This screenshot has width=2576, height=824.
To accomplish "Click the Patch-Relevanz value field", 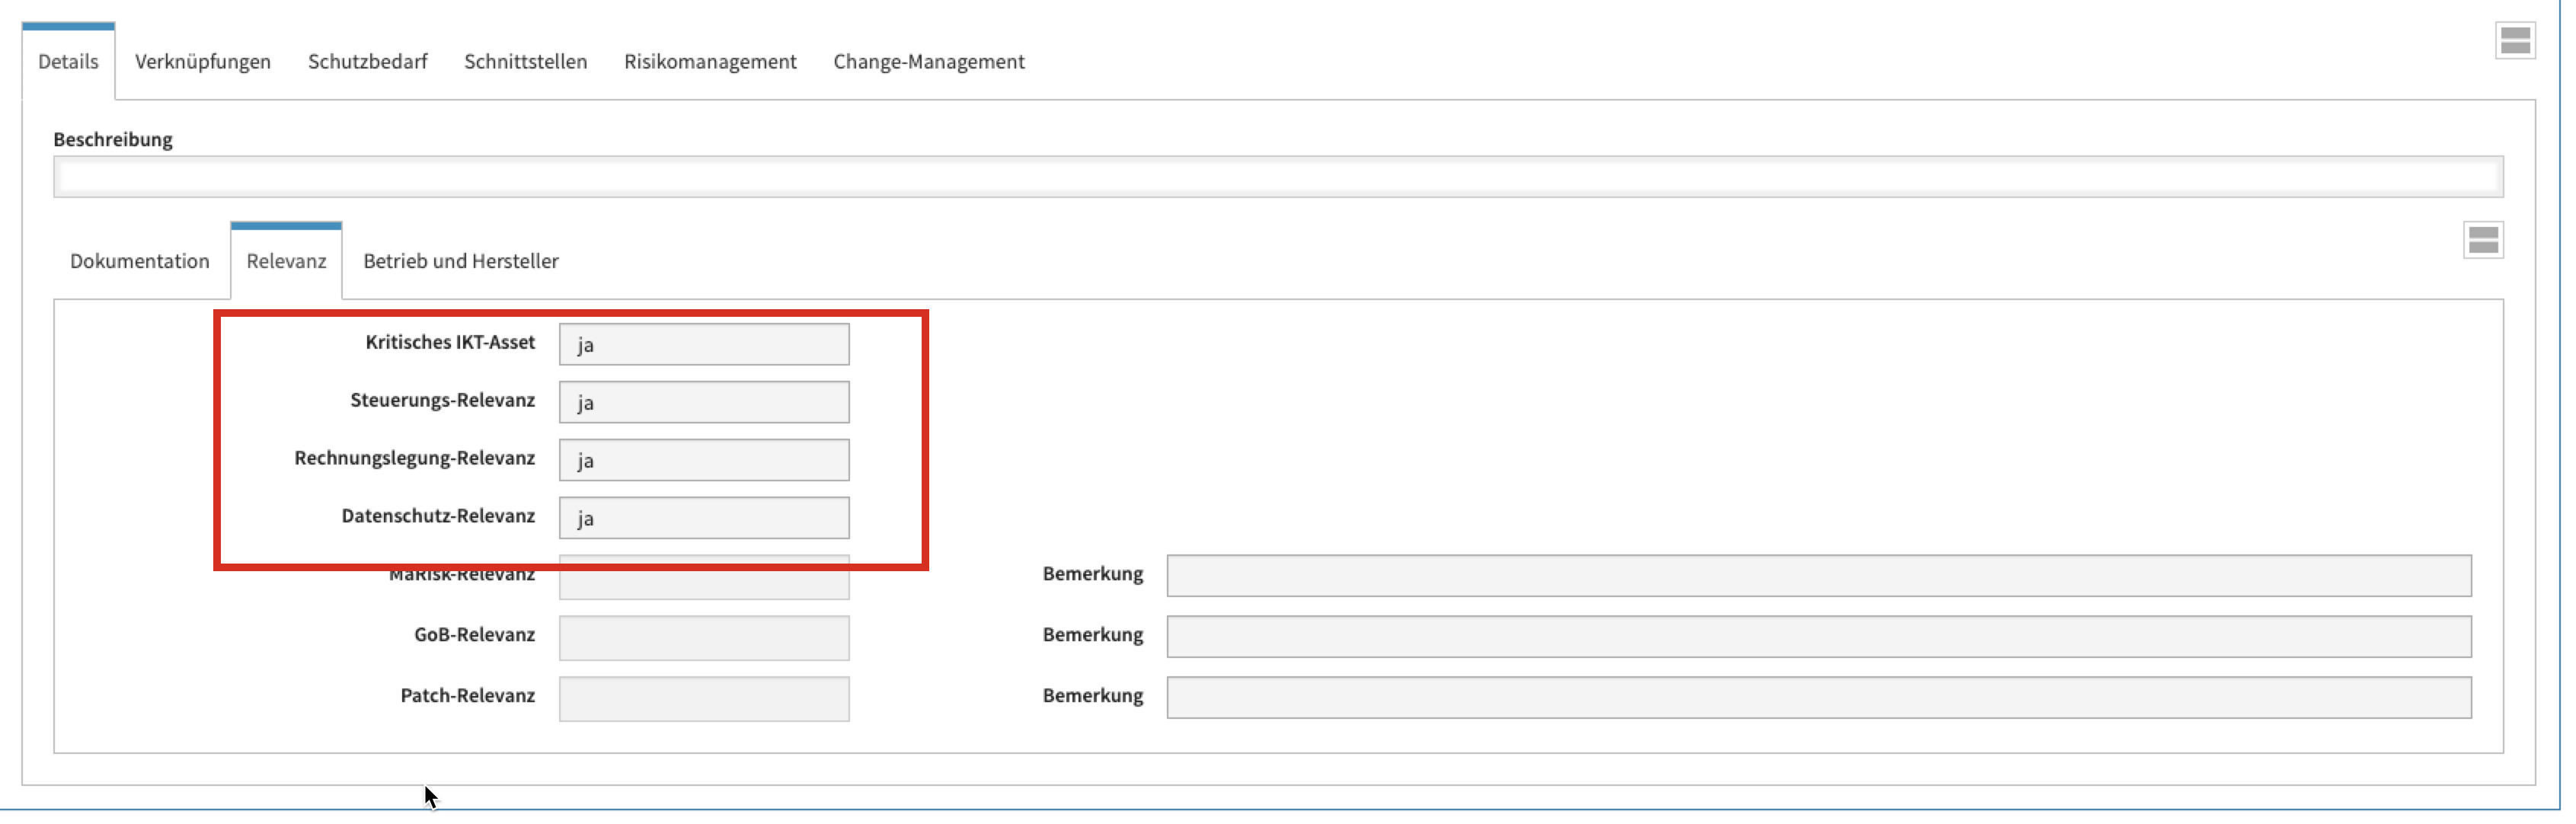I will coord(704,698).
